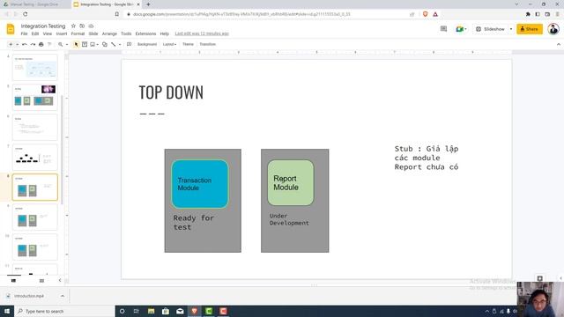
Task: Expand introduction.mp4 download options chevron
Action: (x=63, y=296)
